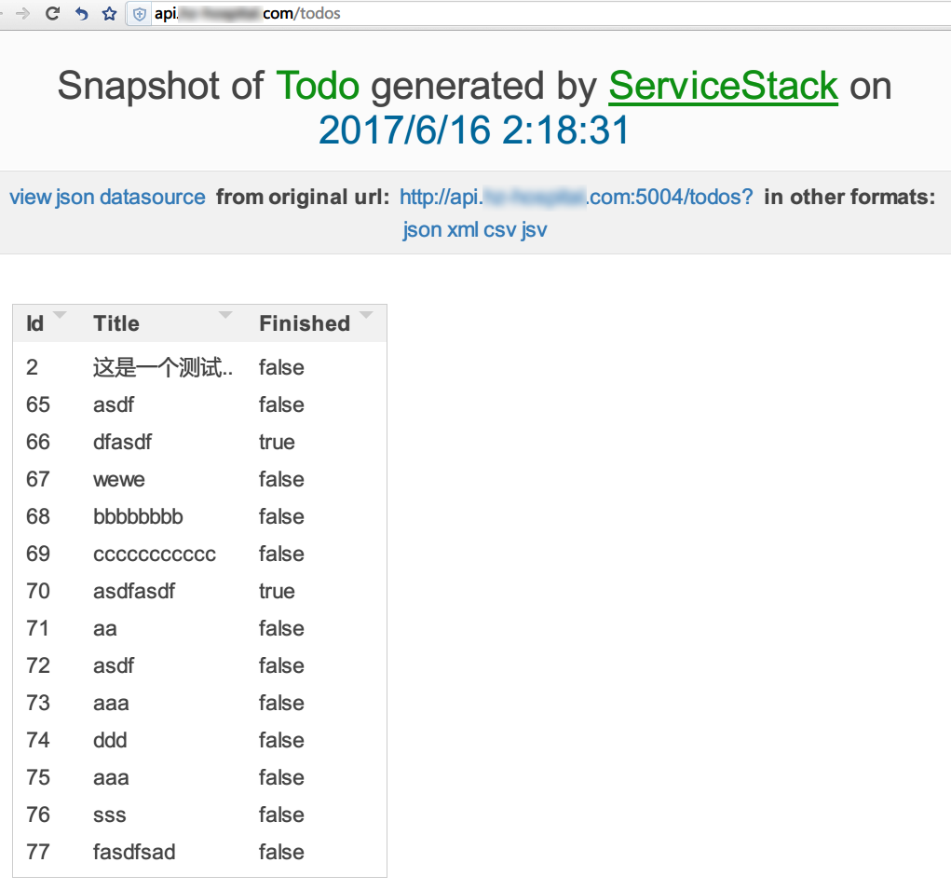This screenshot has width=951, height=890.
Task: Open the view json datasource link
Action: pos(107,198)
